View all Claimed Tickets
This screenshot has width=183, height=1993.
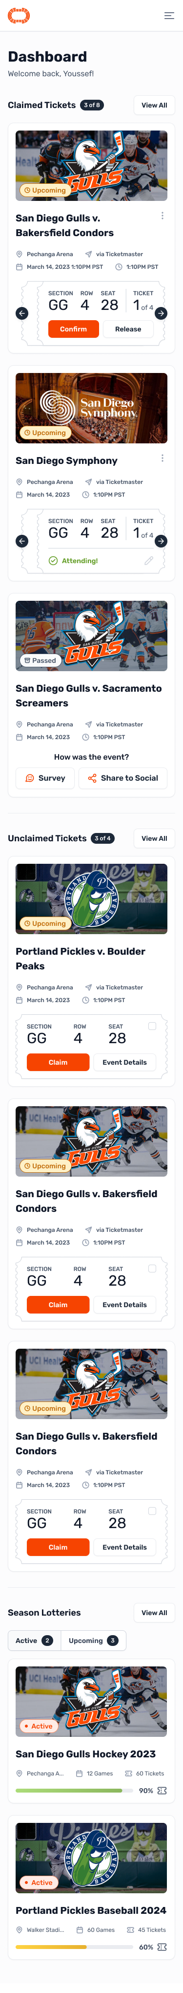tap(154, 105)
